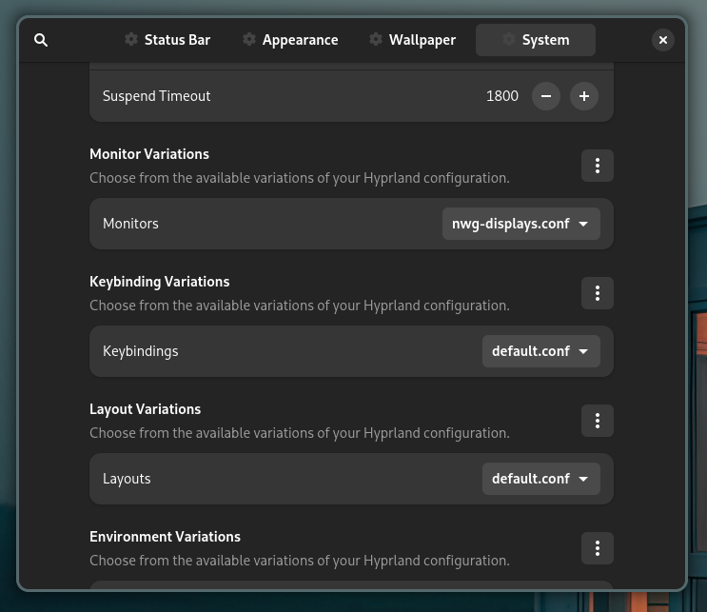Expand the Monitors nwg-displays.conf dropdown

[520, 224]
